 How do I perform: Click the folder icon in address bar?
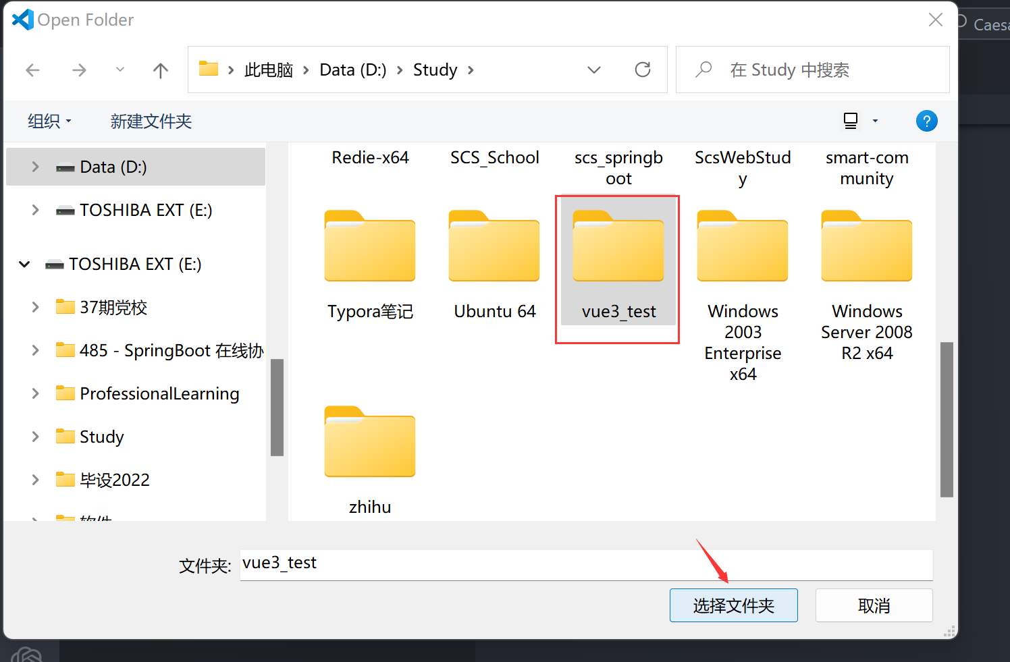coord(209,69)
